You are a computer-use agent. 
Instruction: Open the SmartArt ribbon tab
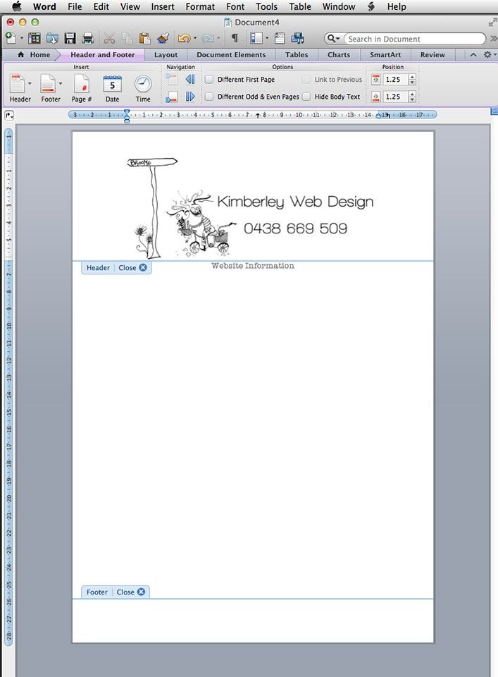pos(385,55)
